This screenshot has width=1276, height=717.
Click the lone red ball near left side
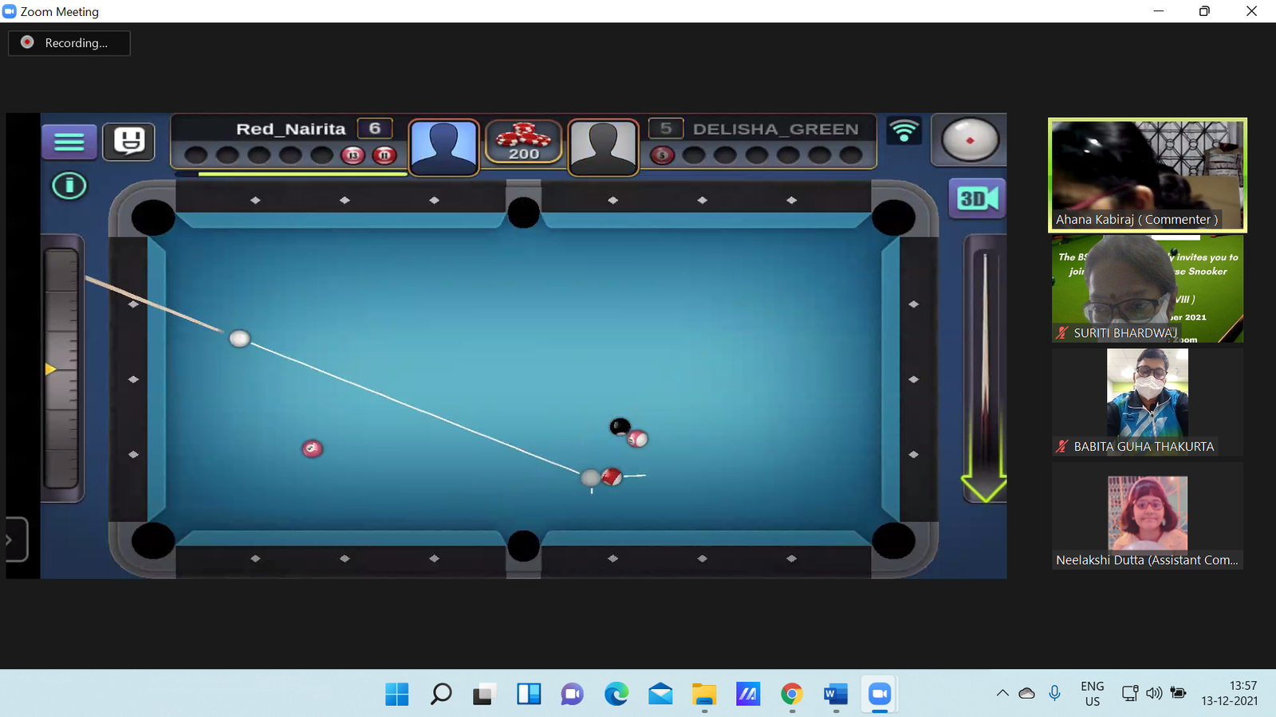tap(312, 449)
